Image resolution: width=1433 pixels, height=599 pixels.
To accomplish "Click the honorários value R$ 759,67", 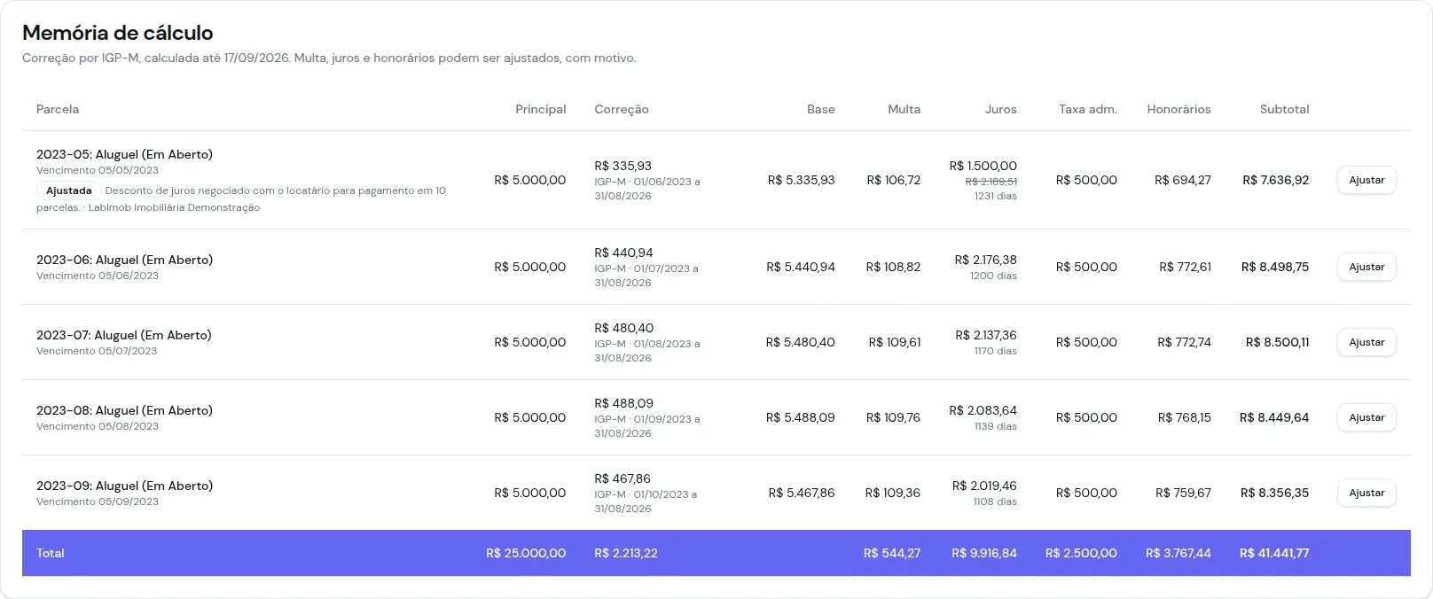I will (1183, 493).
